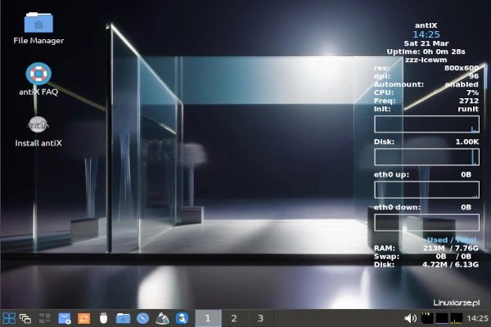Open the blue wrench control centre icon
The width and height of the screenshot is (491, 327).
tap(182, 318)
